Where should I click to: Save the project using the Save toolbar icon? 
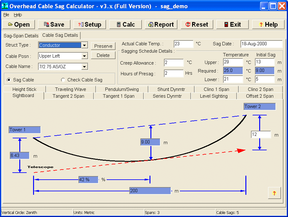click(54, 24)
